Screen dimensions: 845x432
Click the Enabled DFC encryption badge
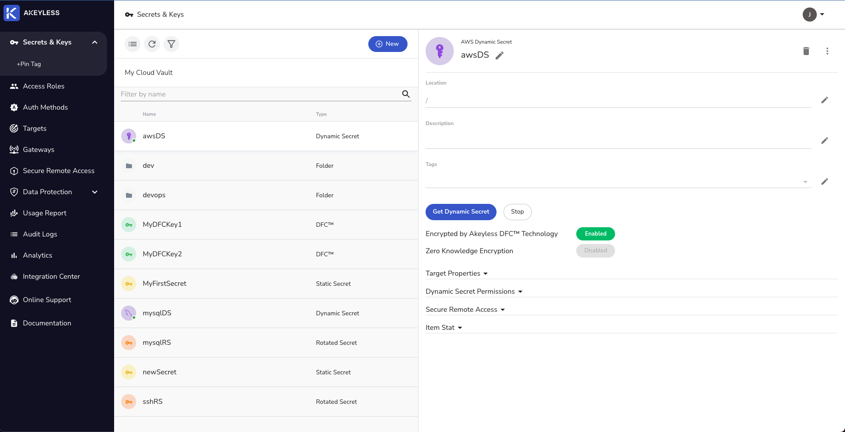pos(596,234)
